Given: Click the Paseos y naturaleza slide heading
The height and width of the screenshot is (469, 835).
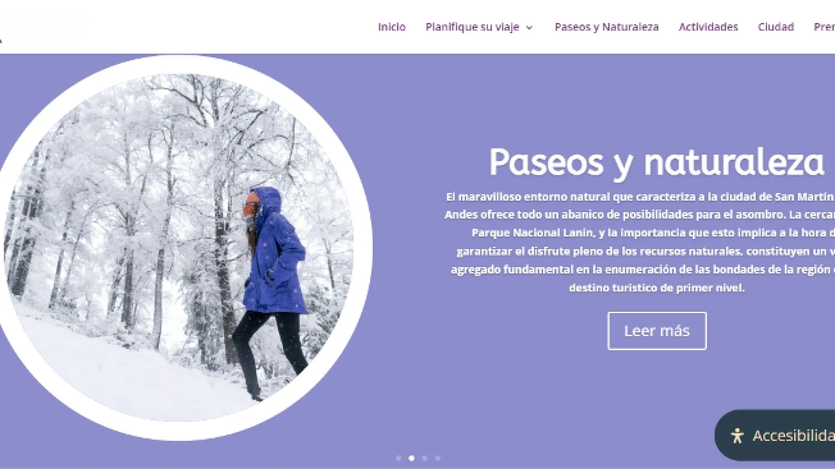Looking at the screenshot, I should 657,163.
